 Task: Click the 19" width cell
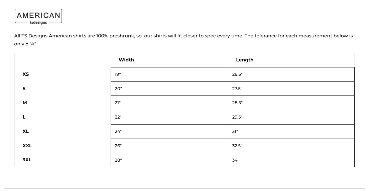tap(169, 74)
